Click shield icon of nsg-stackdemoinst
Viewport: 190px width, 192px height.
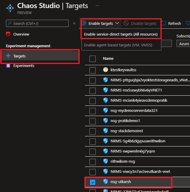point(106,131)
